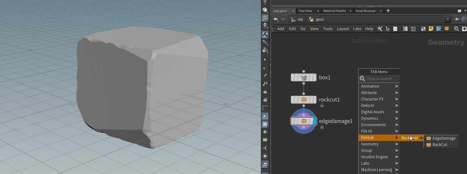Click the lock icon under edgedamage1
467x174 pixels.
pos(322,127)
